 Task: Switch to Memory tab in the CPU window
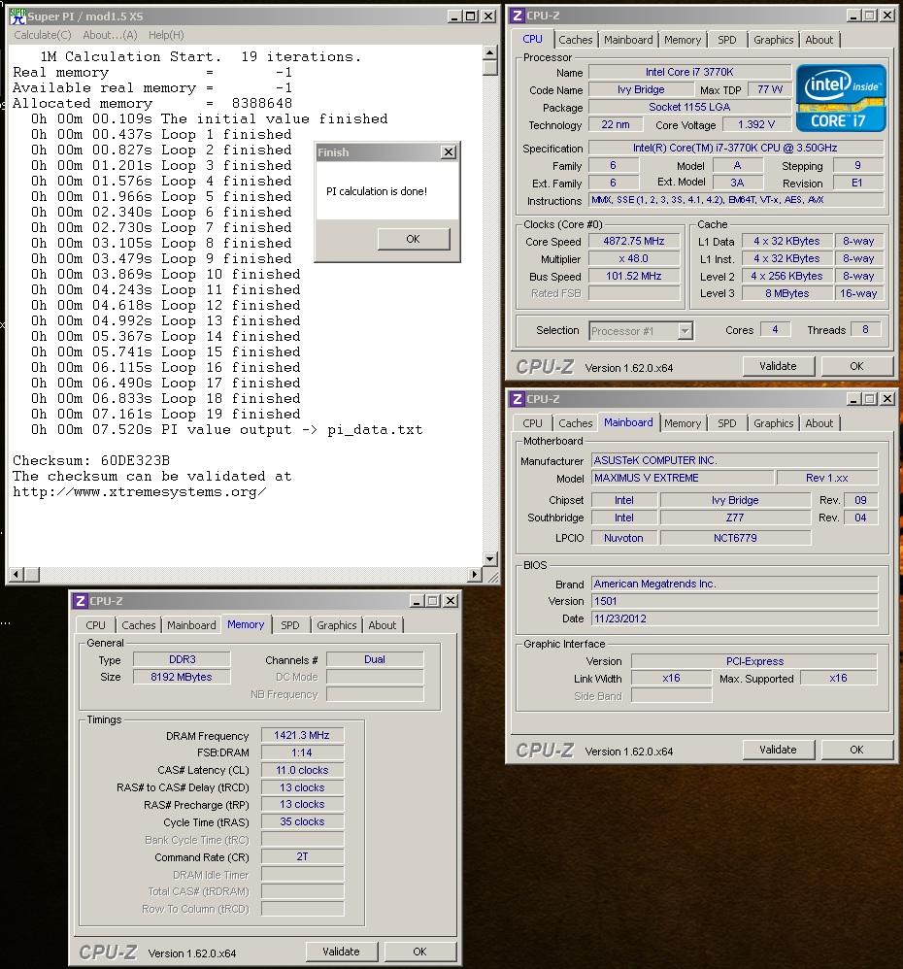coord(683,40)
